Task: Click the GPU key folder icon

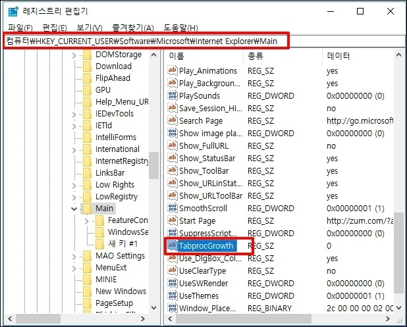Action: [x=87, y=90]
